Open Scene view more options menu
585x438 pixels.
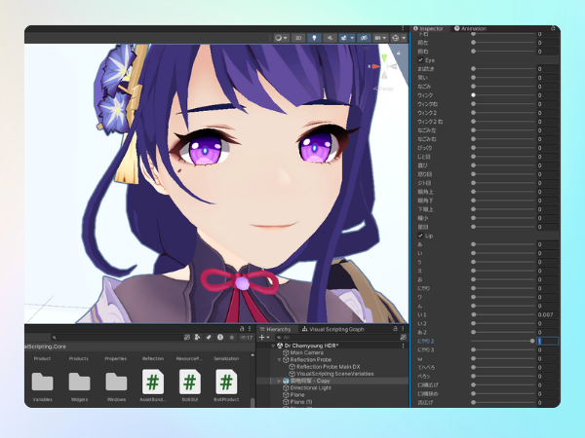pyautogui.click(x=403, y=28)
